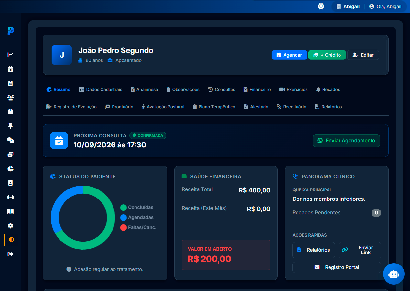Switch to Avaliação Postural tab
Image resolution: width=410 pixels, height=291 pixels.
163,107
